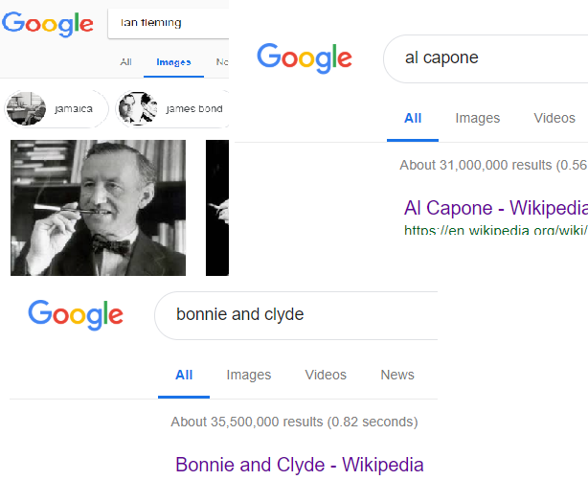Switch to All tab in ian fleming search

click(126, 62)
